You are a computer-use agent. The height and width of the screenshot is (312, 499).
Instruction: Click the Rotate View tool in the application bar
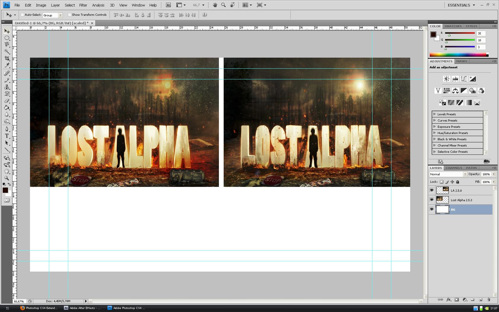click(x=232, y=5)
